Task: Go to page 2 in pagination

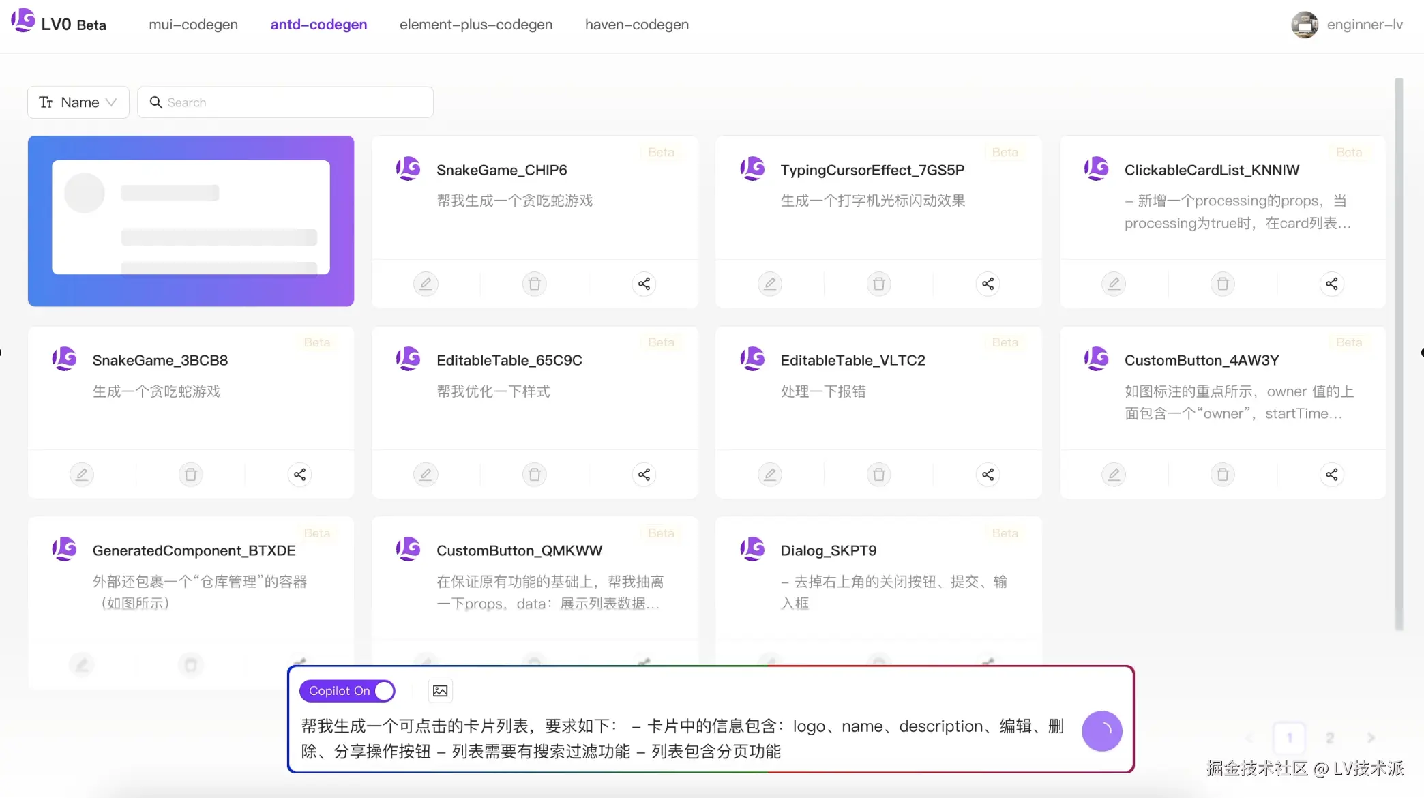Action: 1329,738
